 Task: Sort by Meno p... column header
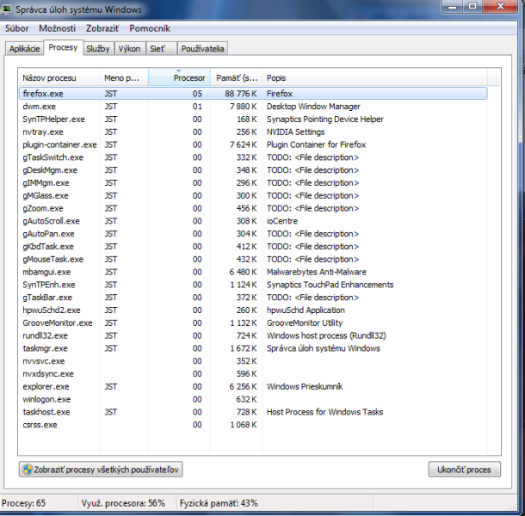pyautogui.click(x=124, y=78)
